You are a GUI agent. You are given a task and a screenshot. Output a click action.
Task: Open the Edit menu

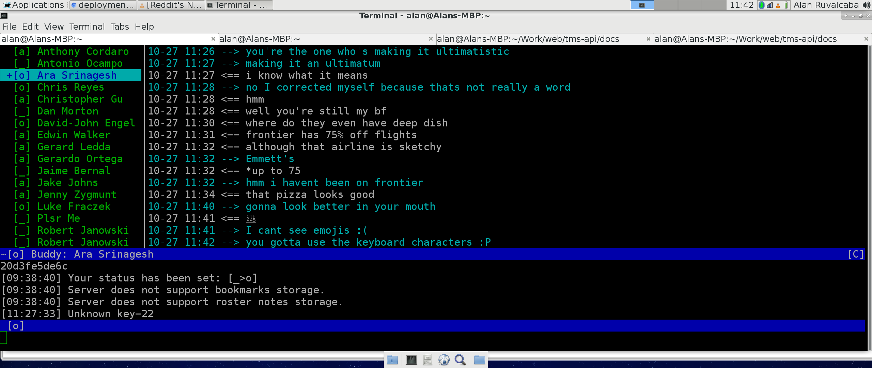30,27
